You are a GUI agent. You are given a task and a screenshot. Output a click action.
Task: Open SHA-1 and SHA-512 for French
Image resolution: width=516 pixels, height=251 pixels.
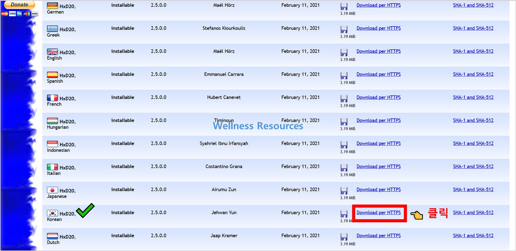click(473, 97)
